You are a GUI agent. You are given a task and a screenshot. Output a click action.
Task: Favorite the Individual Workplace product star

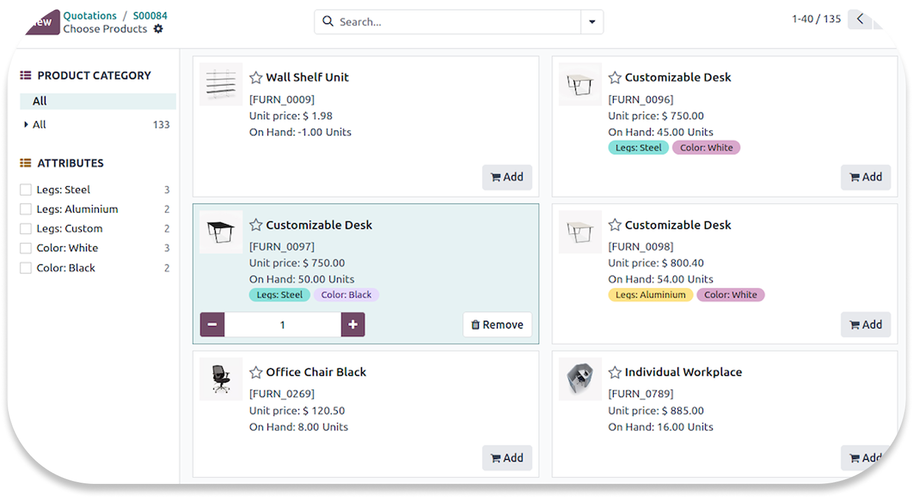615,373
